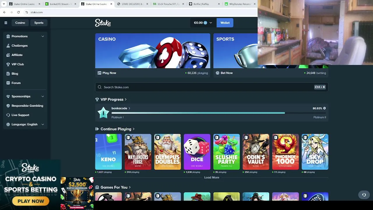
Task: Click the Stake logo in header
Action: point(103,23)
